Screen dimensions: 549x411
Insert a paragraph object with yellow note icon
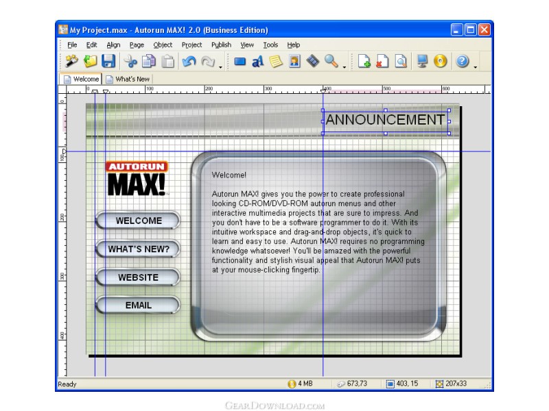click(276, 62)
